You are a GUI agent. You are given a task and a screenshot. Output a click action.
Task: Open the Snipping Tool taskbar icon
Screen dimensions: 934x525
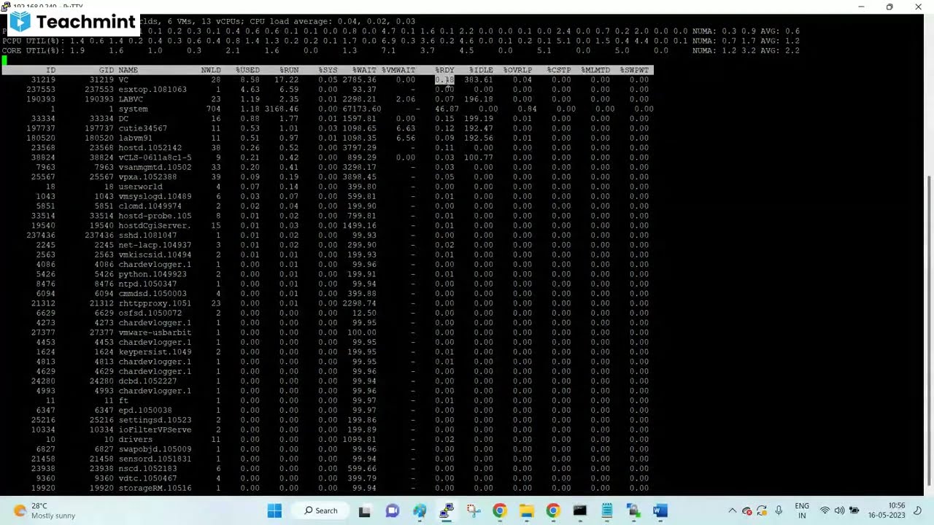click(473, 511)
